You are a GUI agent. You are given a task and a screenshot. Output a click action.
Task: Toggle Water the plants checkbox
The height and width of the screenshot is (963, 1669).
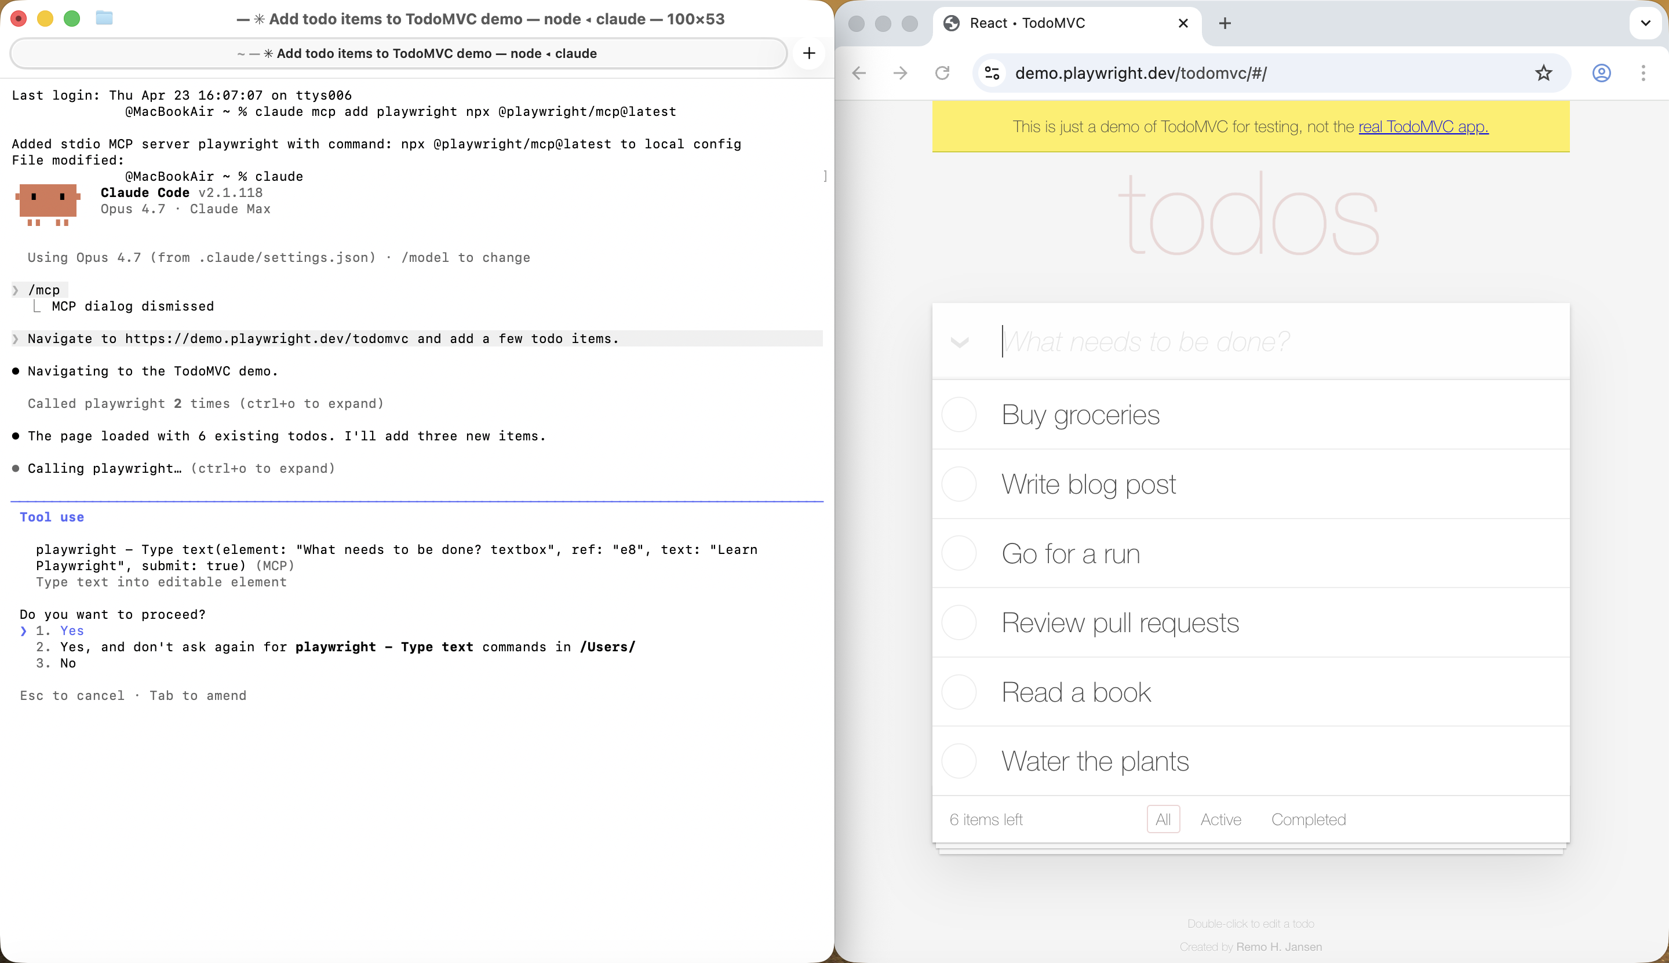[x=959, y=761]
